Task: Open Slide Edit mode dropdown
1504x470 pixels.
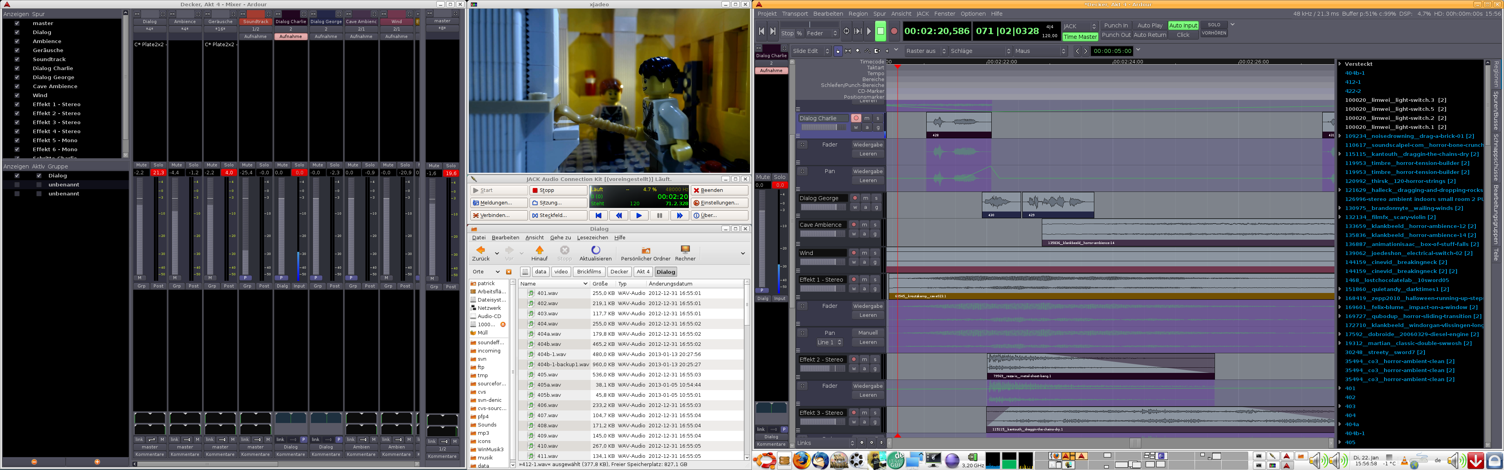Action: click(x=811, y=51)
